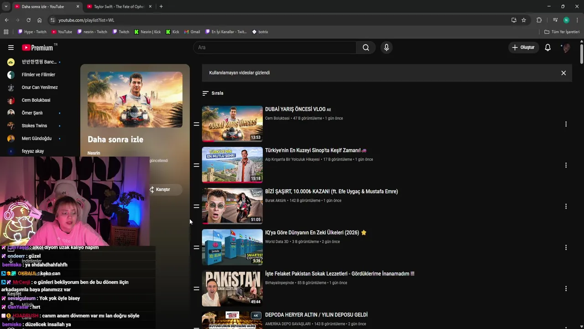Open options menu for Pakistan Sokak Lezzetleri video
This screenshot has width=584, height=329.
coord(566,289)
